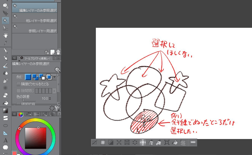Select the Pencil tool
This screenshot has width=252, height=155.
tap(6, 58)
